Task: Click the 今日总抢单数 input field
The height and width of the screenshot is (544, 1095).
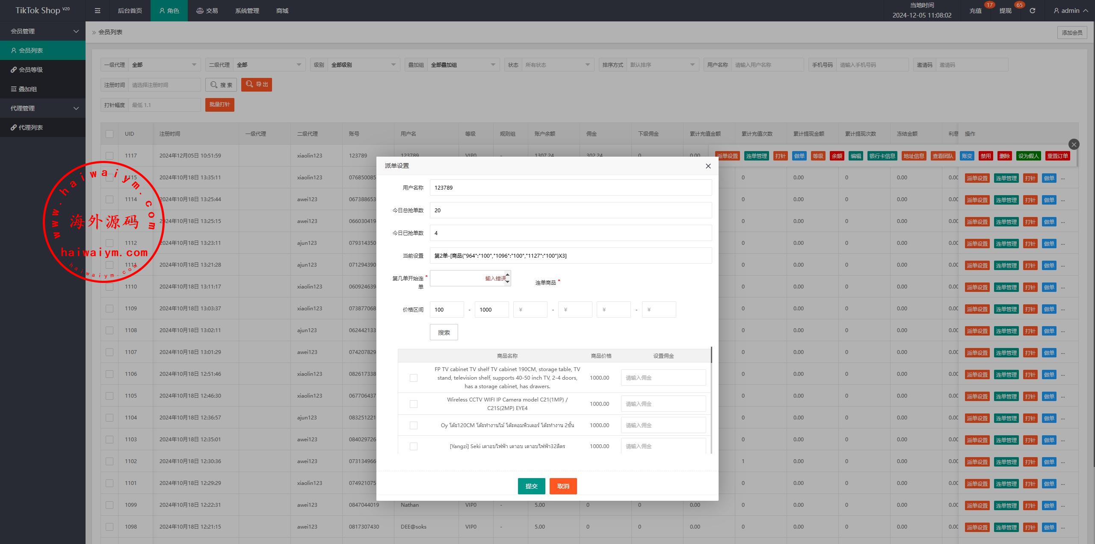Action: pos(570,210)
